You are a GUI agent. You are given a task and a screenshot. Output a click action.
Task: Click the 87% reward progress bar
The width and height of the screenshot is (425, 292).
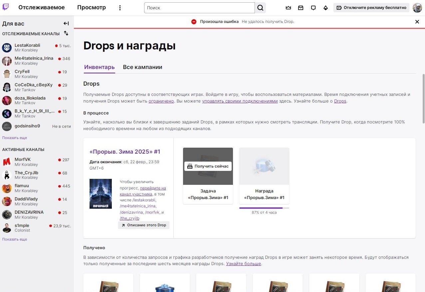coord(264,208)
